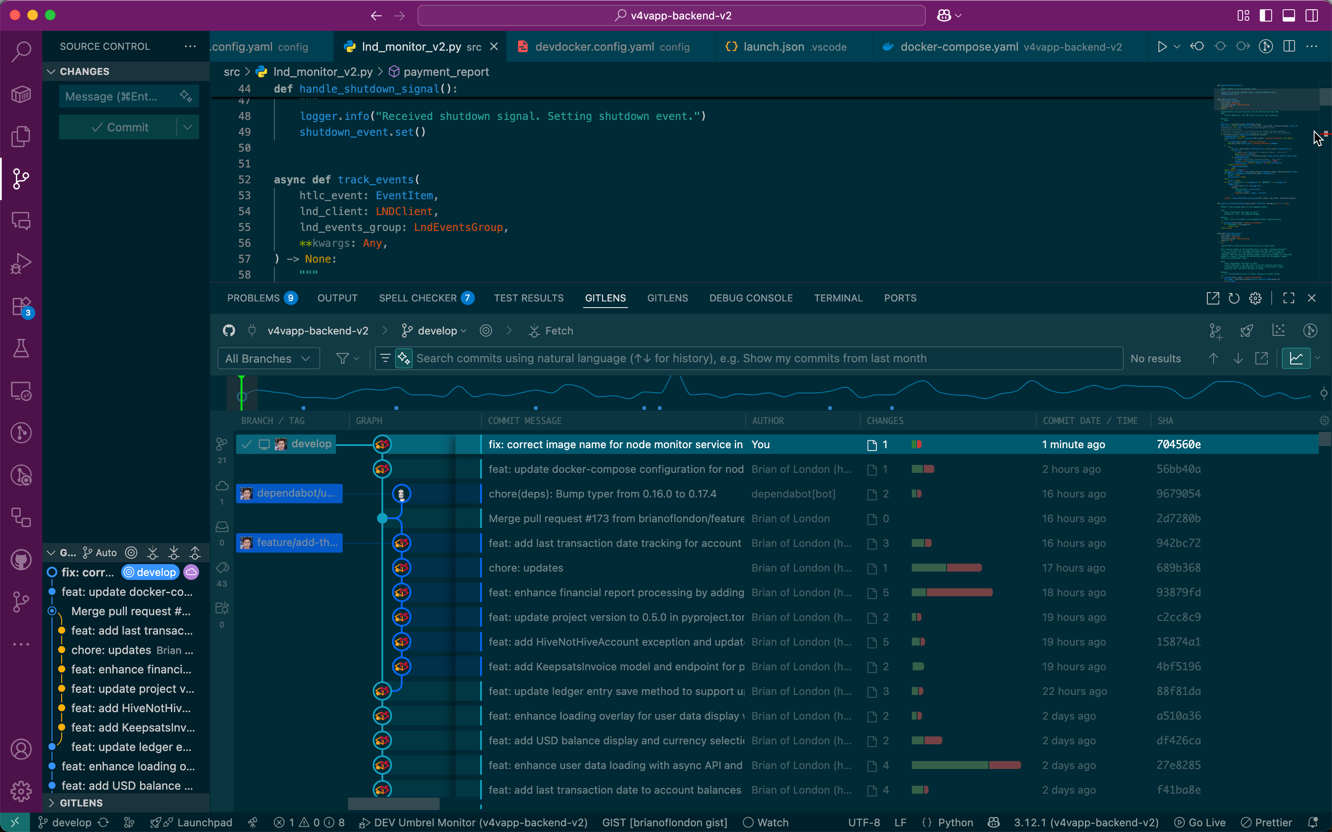Click the horizontal scrollbar in commit graph
The image size is (1332, 832).
pos(394,803)
